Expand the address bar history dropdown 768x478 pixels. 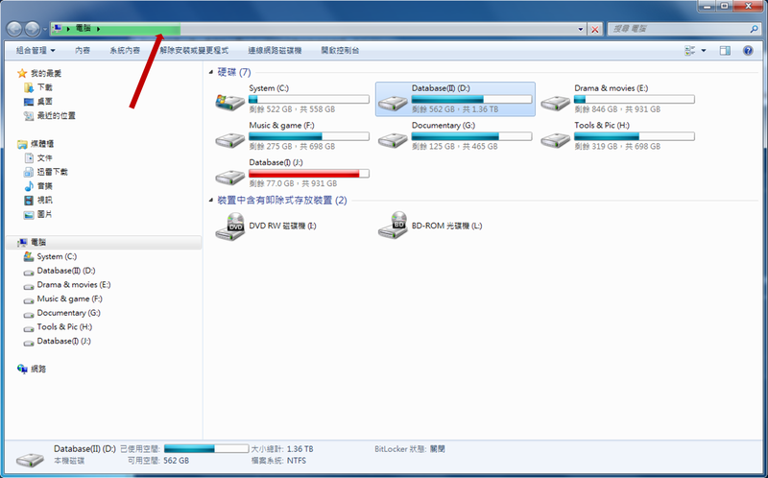pos(581,30)
